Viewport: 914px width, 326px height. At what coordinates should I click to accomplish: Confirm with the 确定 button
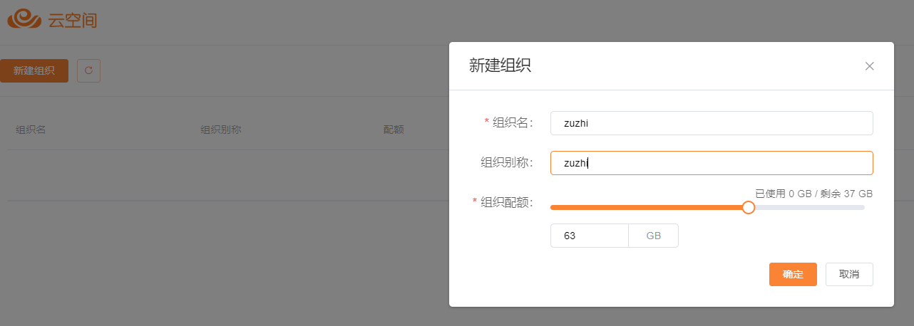click(793, 275)
